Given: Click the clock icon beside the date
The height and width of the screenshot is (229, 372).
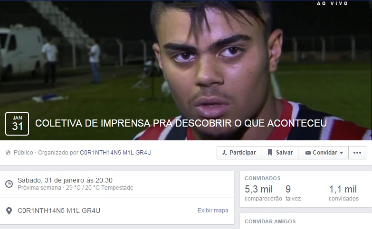Looking at the screenshot, I should pos(9,184).
